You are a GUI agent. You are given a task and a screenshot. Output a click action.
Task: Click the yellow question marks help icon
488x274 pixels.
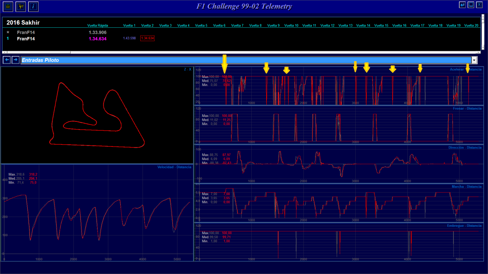click(x=21, y=6)
